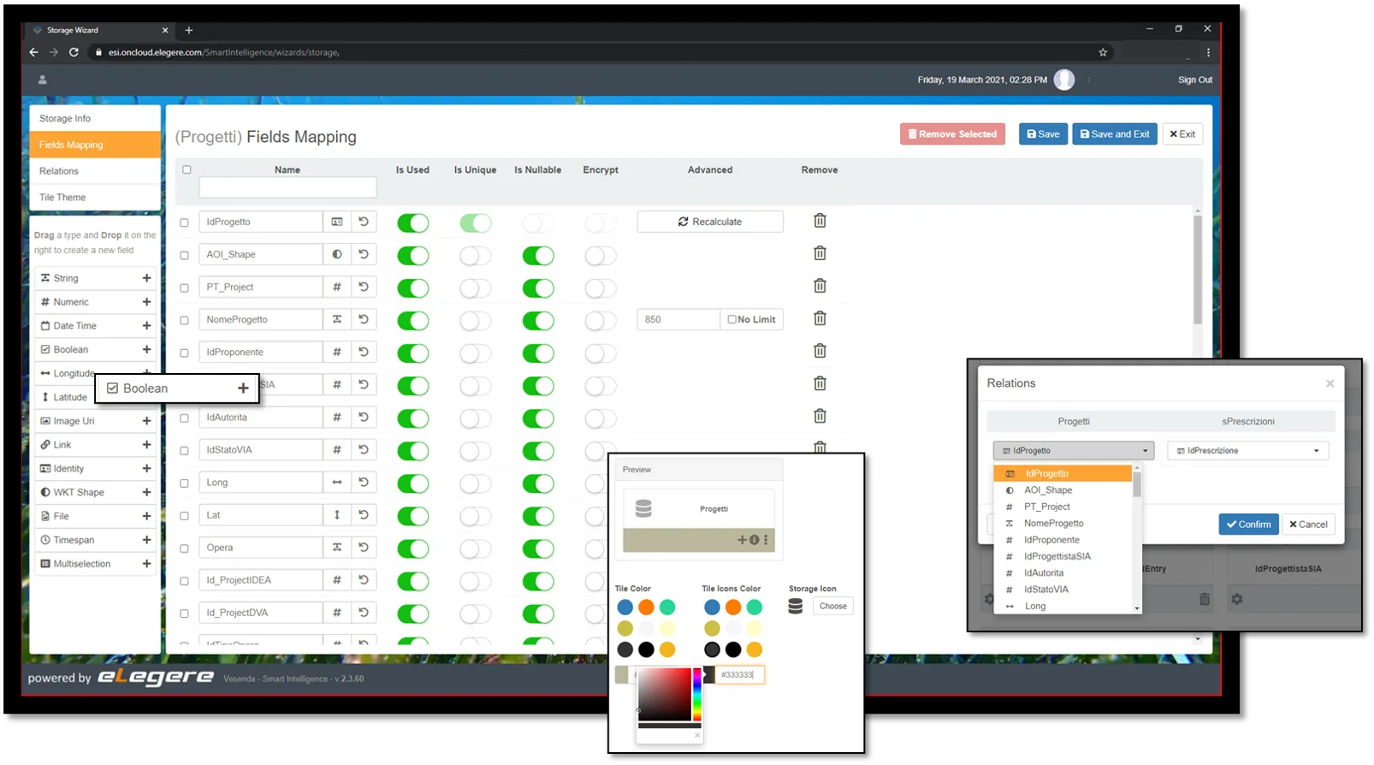
Task: Add a WKT Shape field type
Action: pyautogui.click(x=146, y=492)
